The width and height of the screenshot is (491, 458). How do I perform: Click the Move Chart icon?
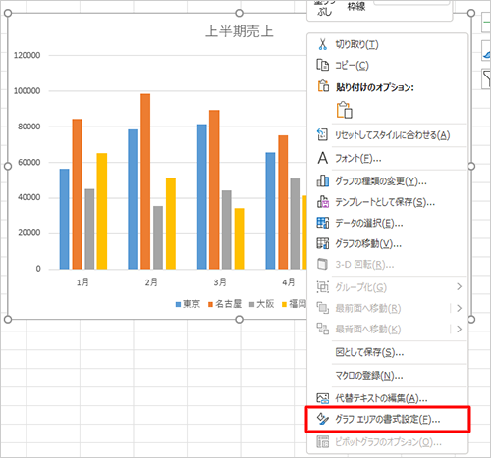[x=323, y=243]
